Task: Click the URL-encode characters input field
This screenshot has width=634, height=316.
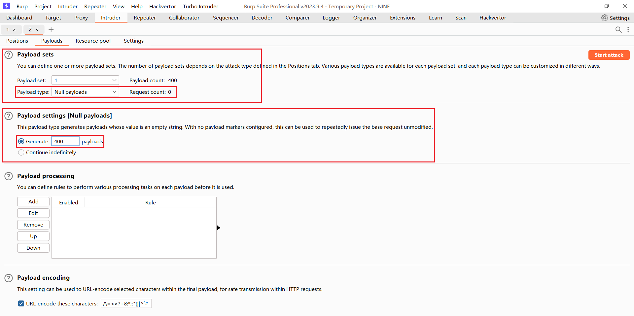Action: tap(126, 303)
